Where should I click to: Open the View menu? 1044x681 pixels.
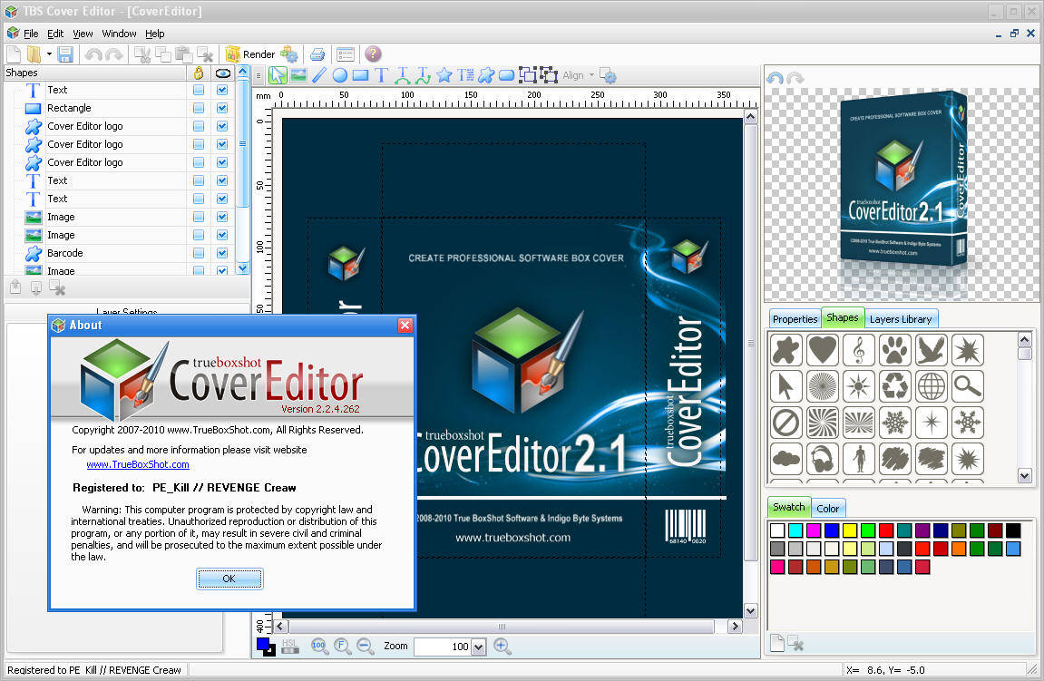click(x=83, y=34)
